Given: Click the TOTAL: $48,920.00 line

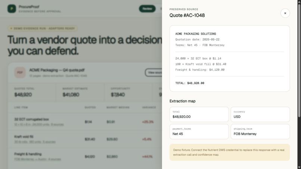Looking at the screenshot, I should pyautogui.click(x=190, y=83).
